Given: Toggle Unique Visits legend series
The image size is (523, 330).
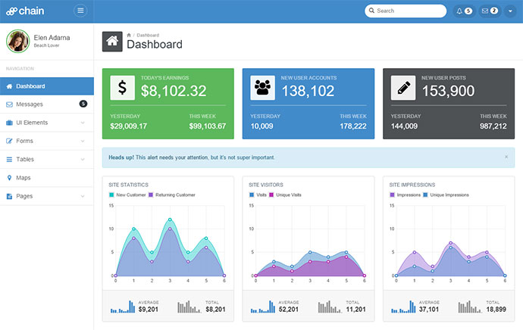Looking at the screenshot, I should click(x=288, y=195).
